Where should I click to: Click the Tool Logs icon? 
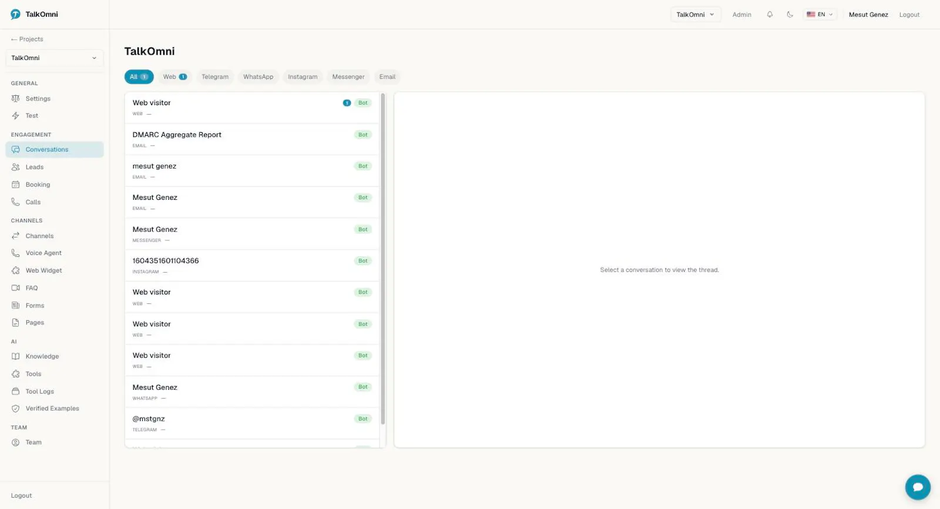16,391
